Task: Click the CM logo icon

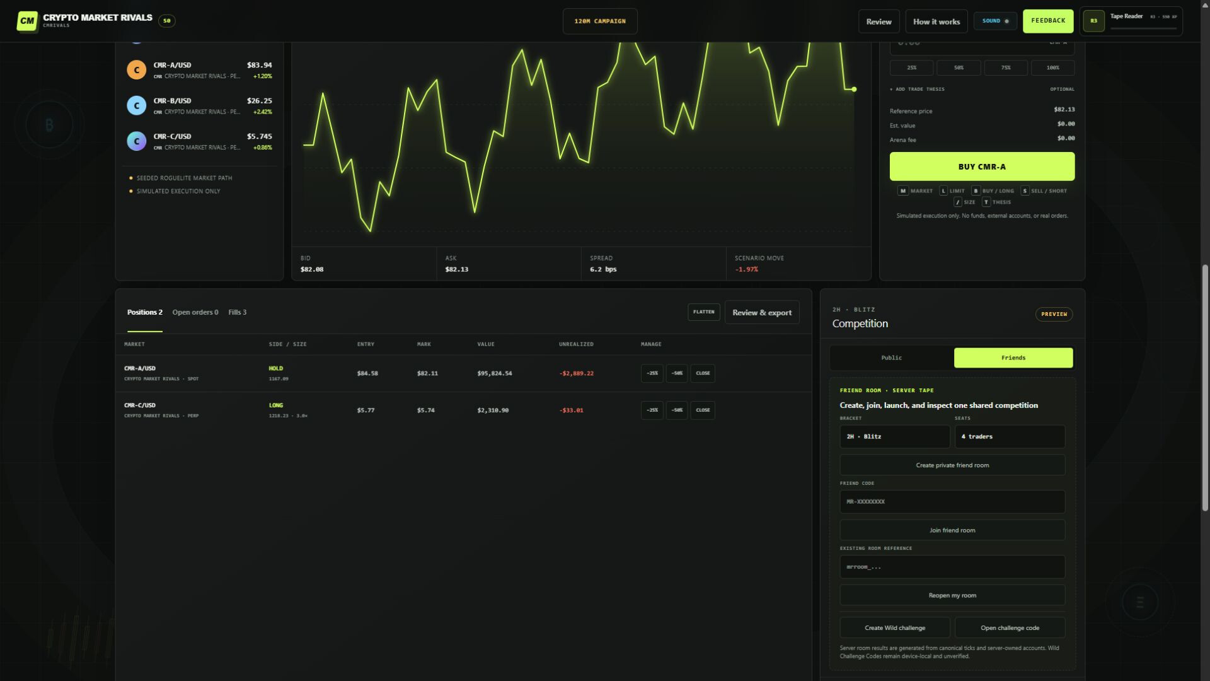Action: [27, 21]
